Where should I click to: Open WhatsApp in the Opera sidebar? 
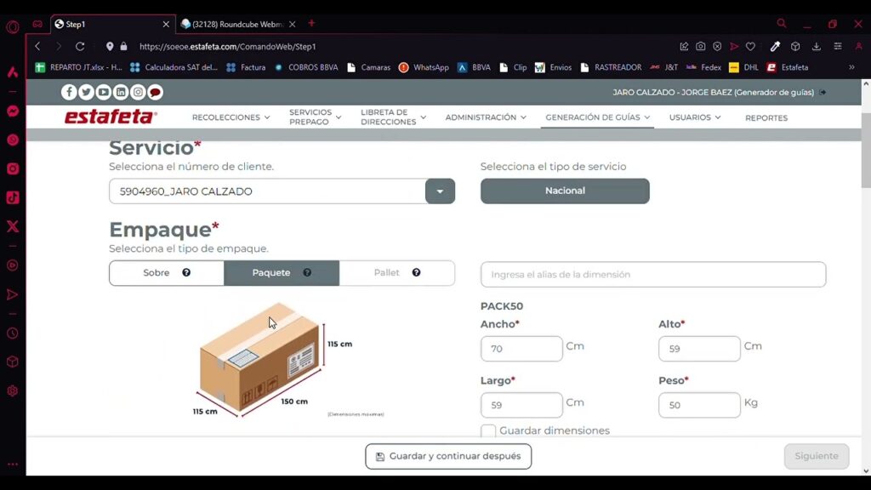13,140
